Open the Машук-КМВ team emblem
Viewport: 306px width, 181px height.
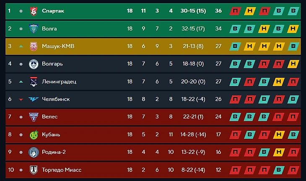point(34,46)
